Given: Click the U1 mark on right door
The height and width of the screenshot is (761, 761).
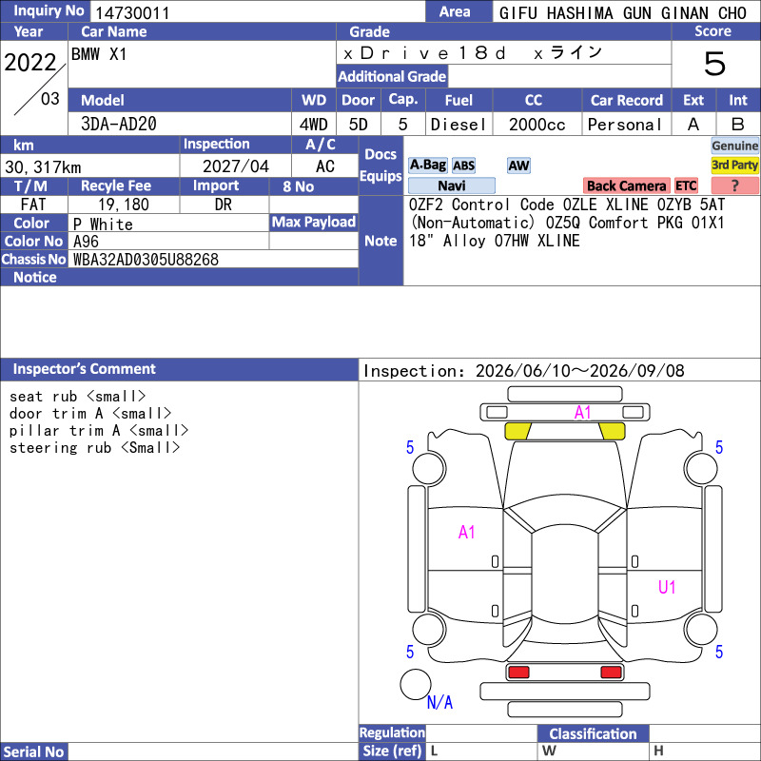Looking at the screenshot, I should pyautogui.click(x=667, y=587).
